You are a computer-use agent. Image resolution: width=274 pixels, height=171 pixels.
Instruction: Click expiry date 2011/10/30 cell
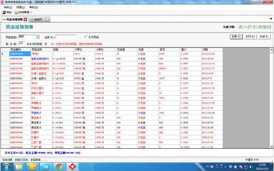(212, 113)
